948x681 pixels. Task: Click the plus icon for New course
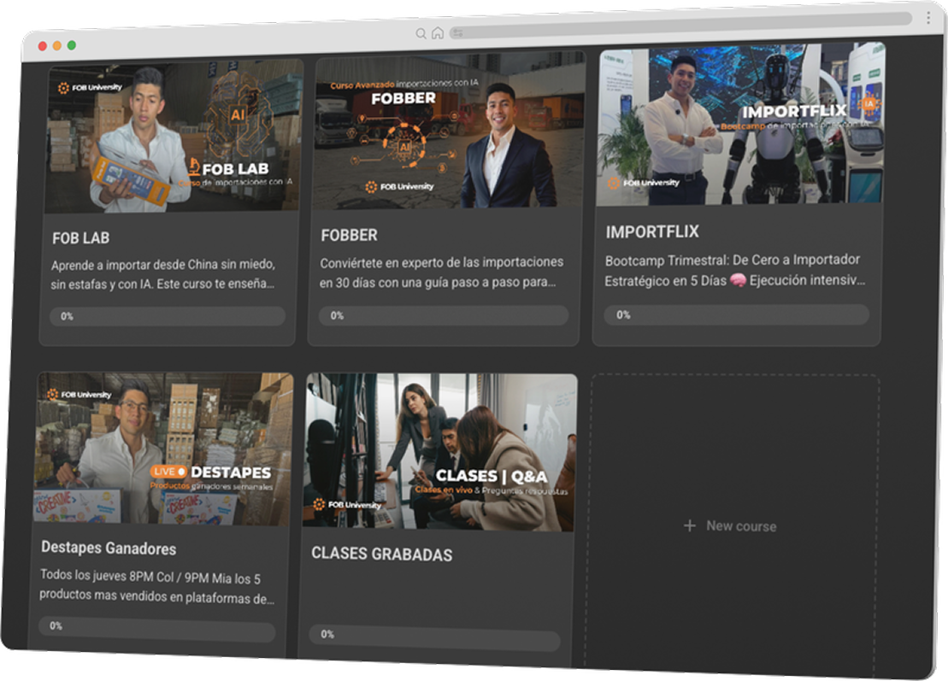[690, 525]
